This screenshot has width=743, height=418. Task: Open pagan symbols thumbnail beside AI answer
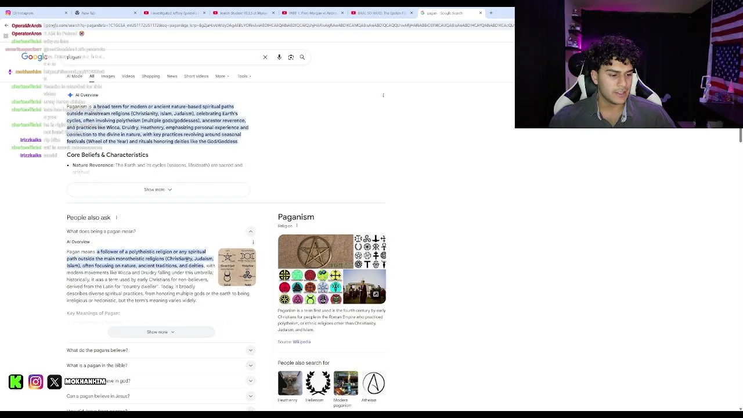(x=237, y=267)
